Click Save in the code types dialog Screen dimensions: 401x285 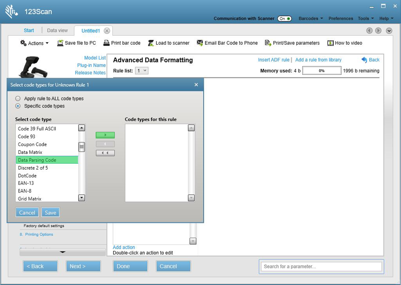[x=51, y=213]
